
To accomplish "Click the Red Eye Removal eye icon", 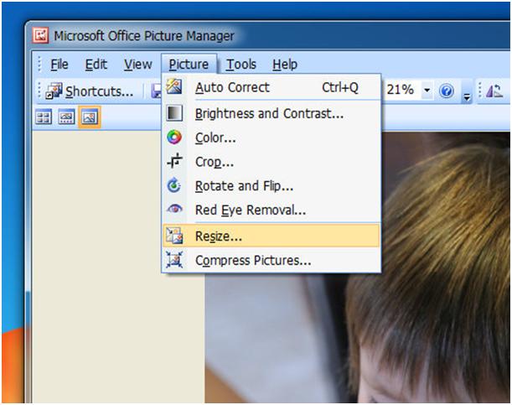I will (174, 209).
